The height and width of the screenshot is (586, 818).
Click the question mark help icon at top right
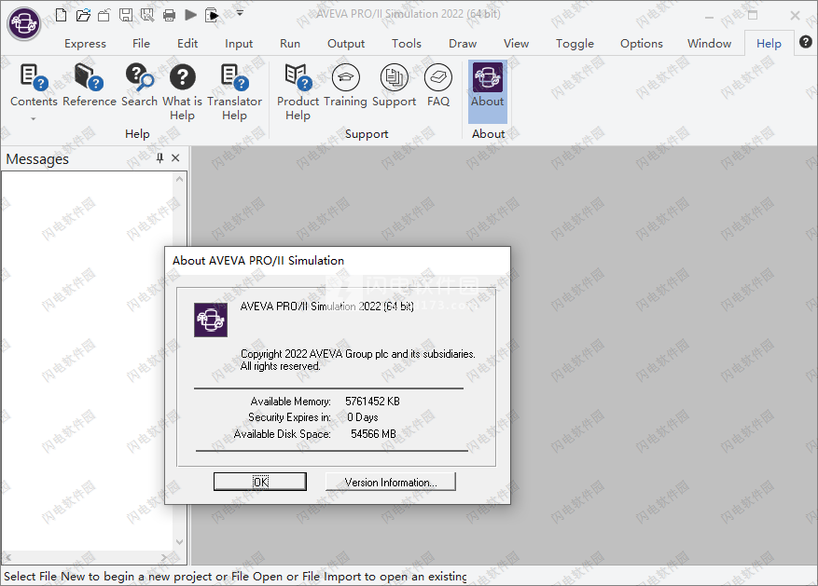(806, 42)
